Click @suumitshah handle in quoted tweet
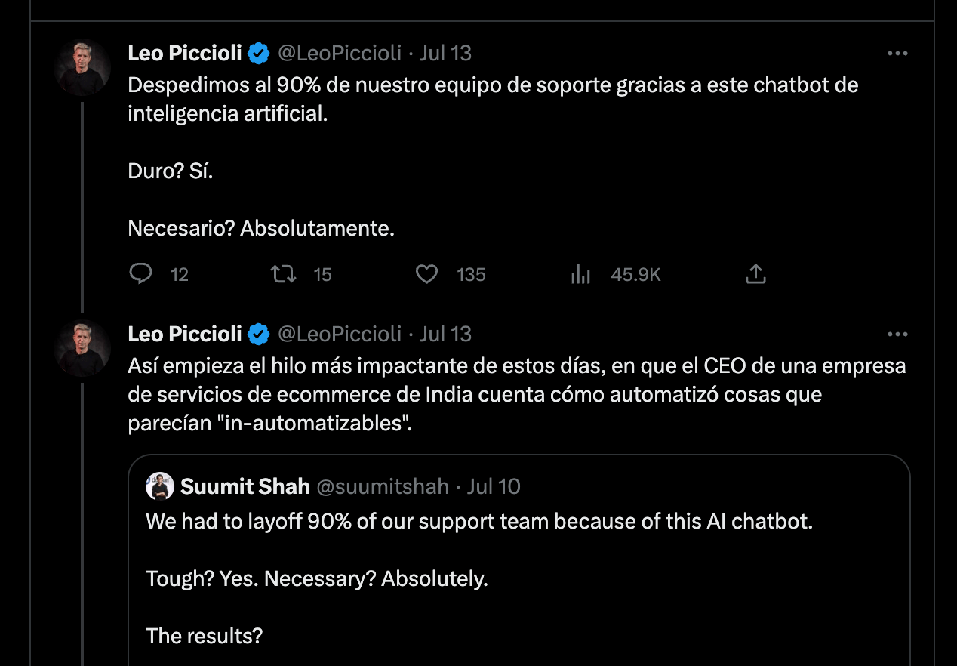Image resolution: width=957 pixels, height=666 pixels. click(383, 486)
